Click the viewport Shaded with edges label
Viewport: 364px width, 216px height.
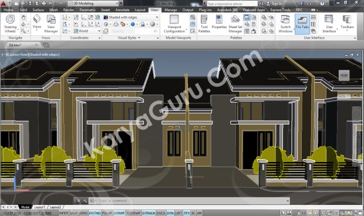pyautogui.click(x=44, y=55)
